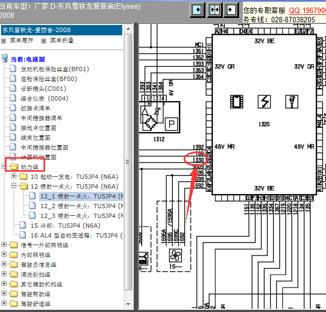Expand the 内部照明组 node
The height and width of the screenshot is (312, 326).
[4, 254]
